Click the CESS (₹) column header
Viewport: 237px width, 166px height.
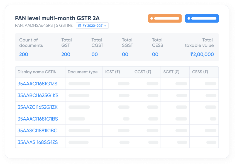click(200, 72)
